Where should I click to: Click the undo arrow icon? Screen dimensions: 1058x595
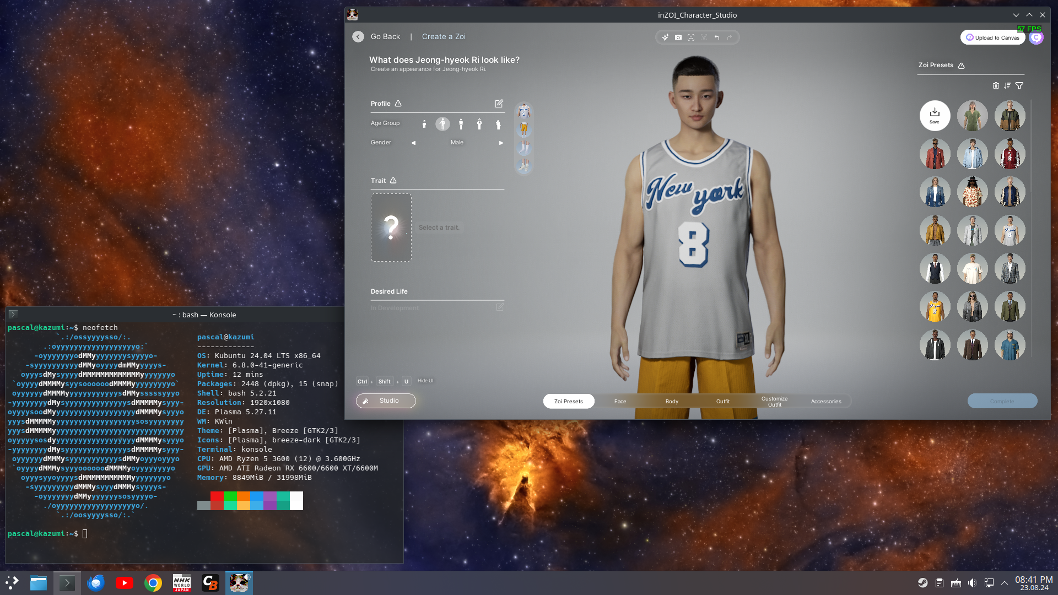point(717,37)
